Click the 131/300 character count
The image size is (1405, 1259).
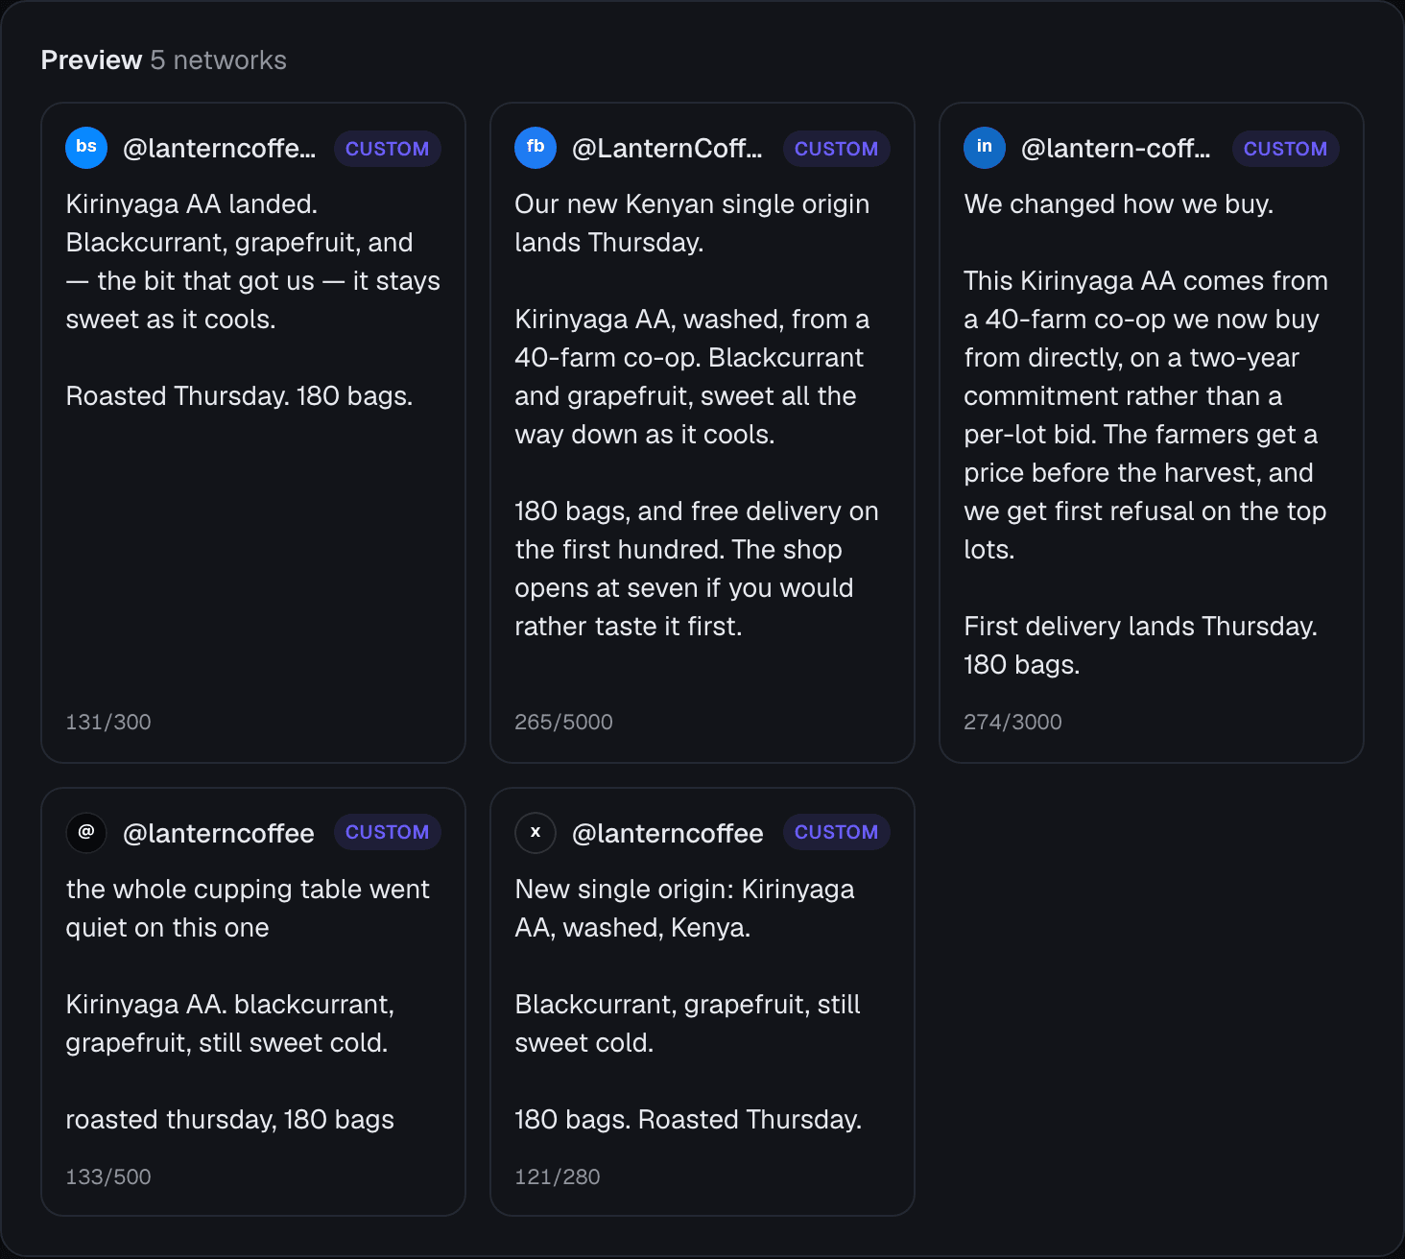click(108, 722)
